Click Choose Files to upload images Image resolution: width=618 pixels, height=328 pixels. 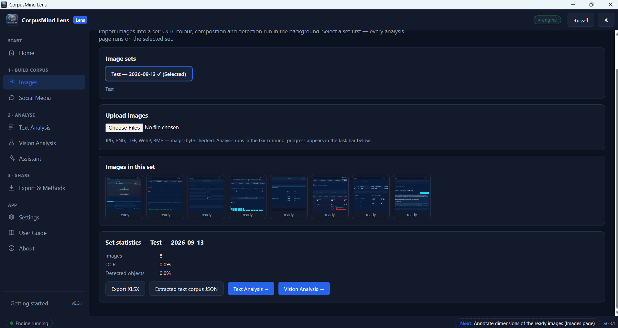(124, 128)
